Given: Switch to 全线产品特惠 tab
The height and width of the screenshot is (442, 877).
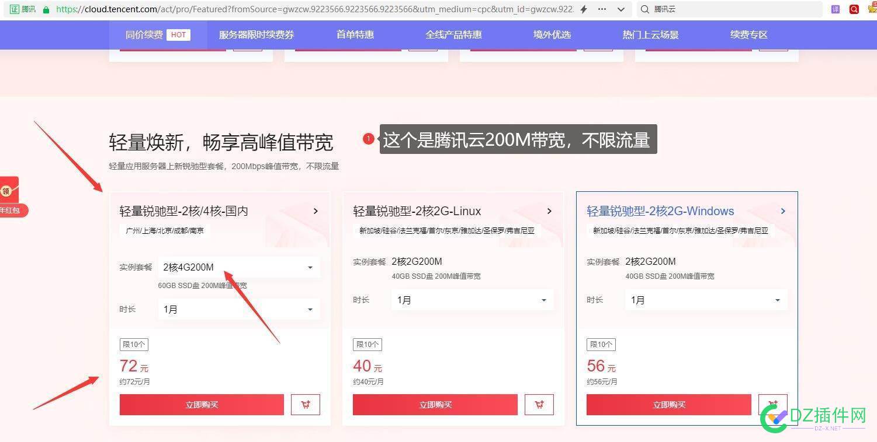Looking at the screenshot, I should (x=454, y=35).
